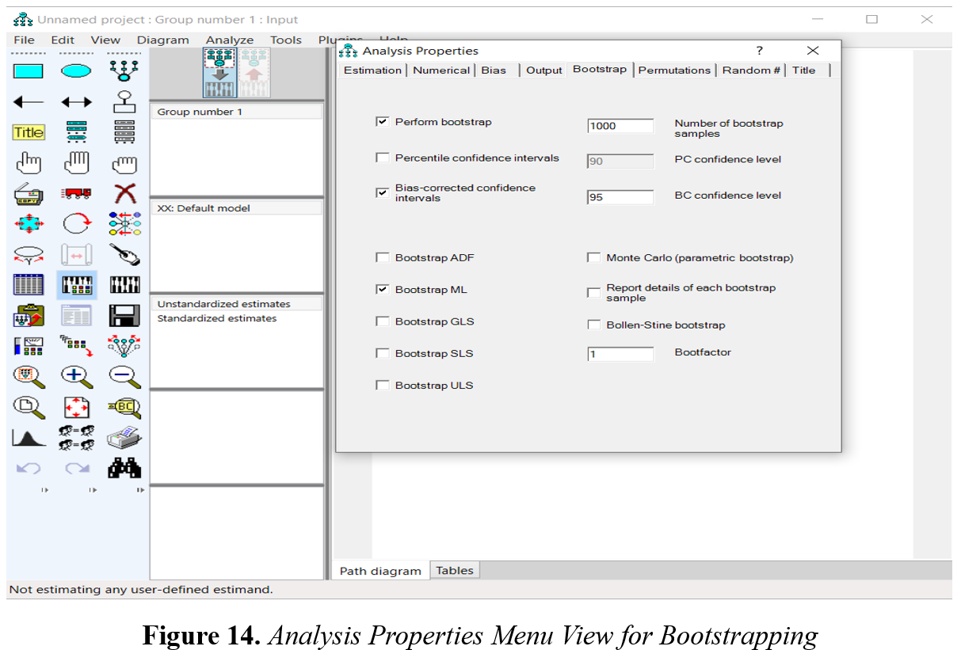Open the List variables in model tool
The image size is (961, 650).
tap(76, 132)
